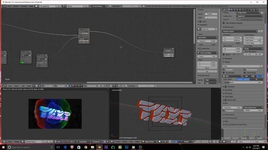Click 3D View editor type icon
Viewport: 268px width, 150px height.
point(113,142)
